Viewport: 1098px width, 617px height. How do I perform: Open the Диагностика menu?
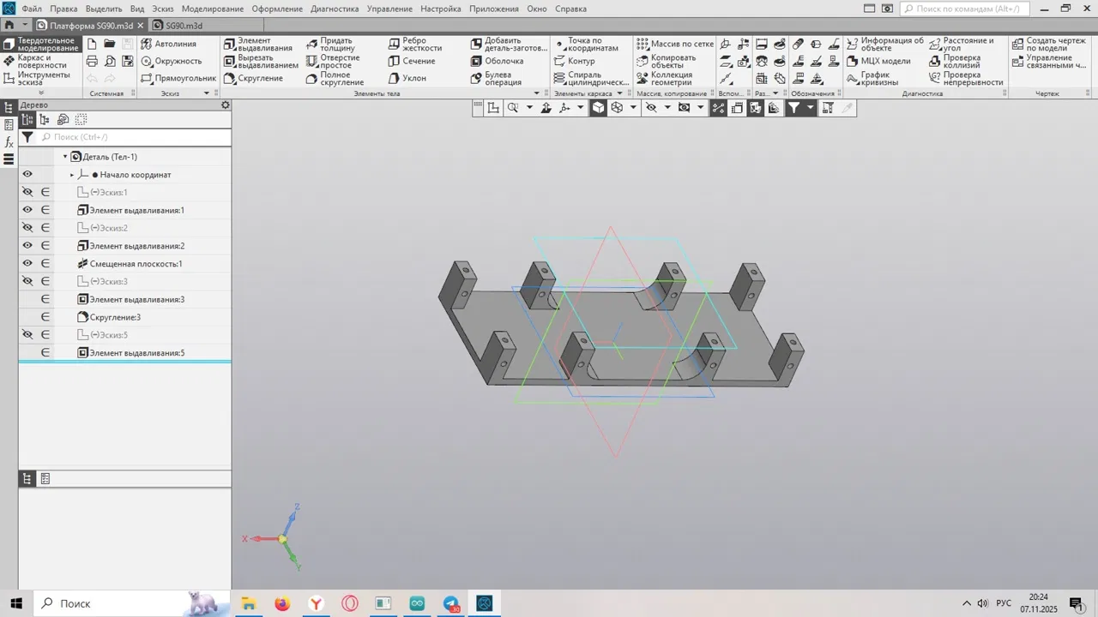(335, 9)
